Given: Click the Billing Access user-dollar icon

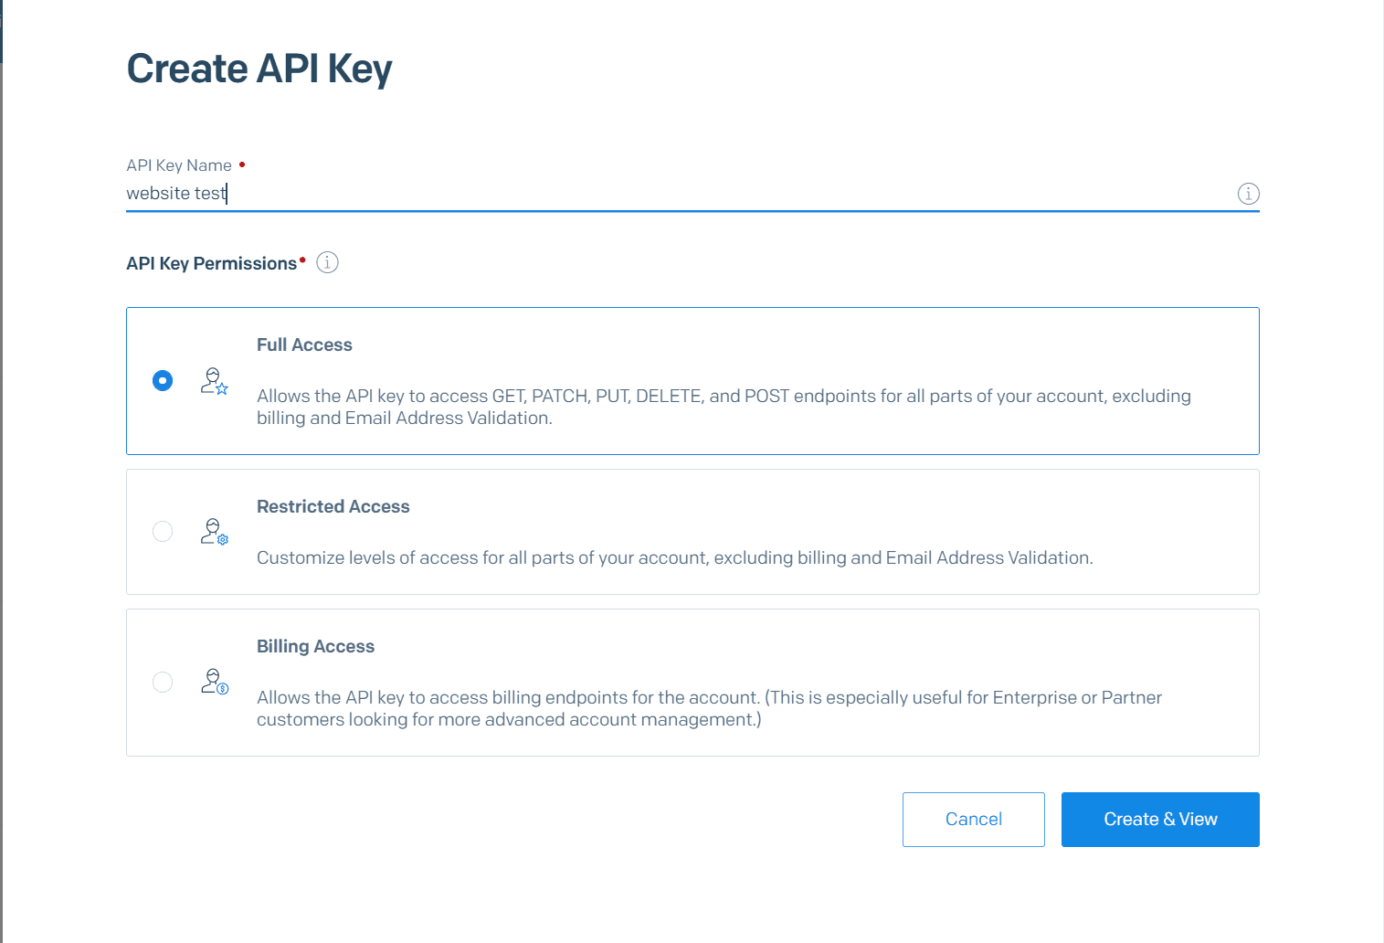Looking at the screenshot, I should [x=214, y=682].
